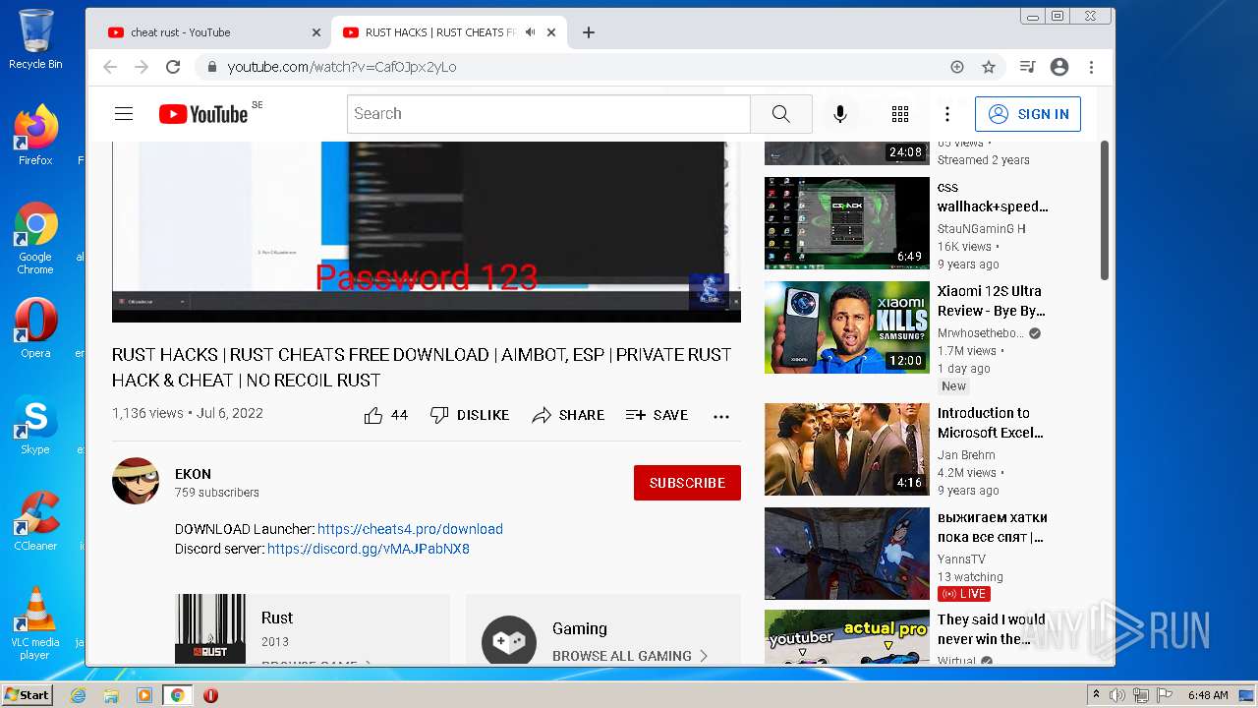Viewport: 1258px width, 708px height.
Task: View site information padlock icon
Action: tap(211, 67)
